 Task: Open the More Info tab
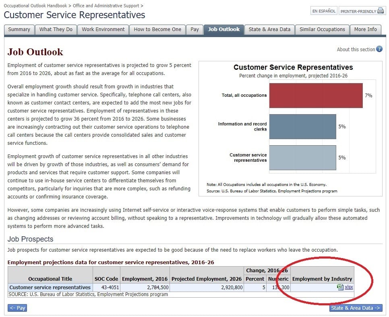365,29
